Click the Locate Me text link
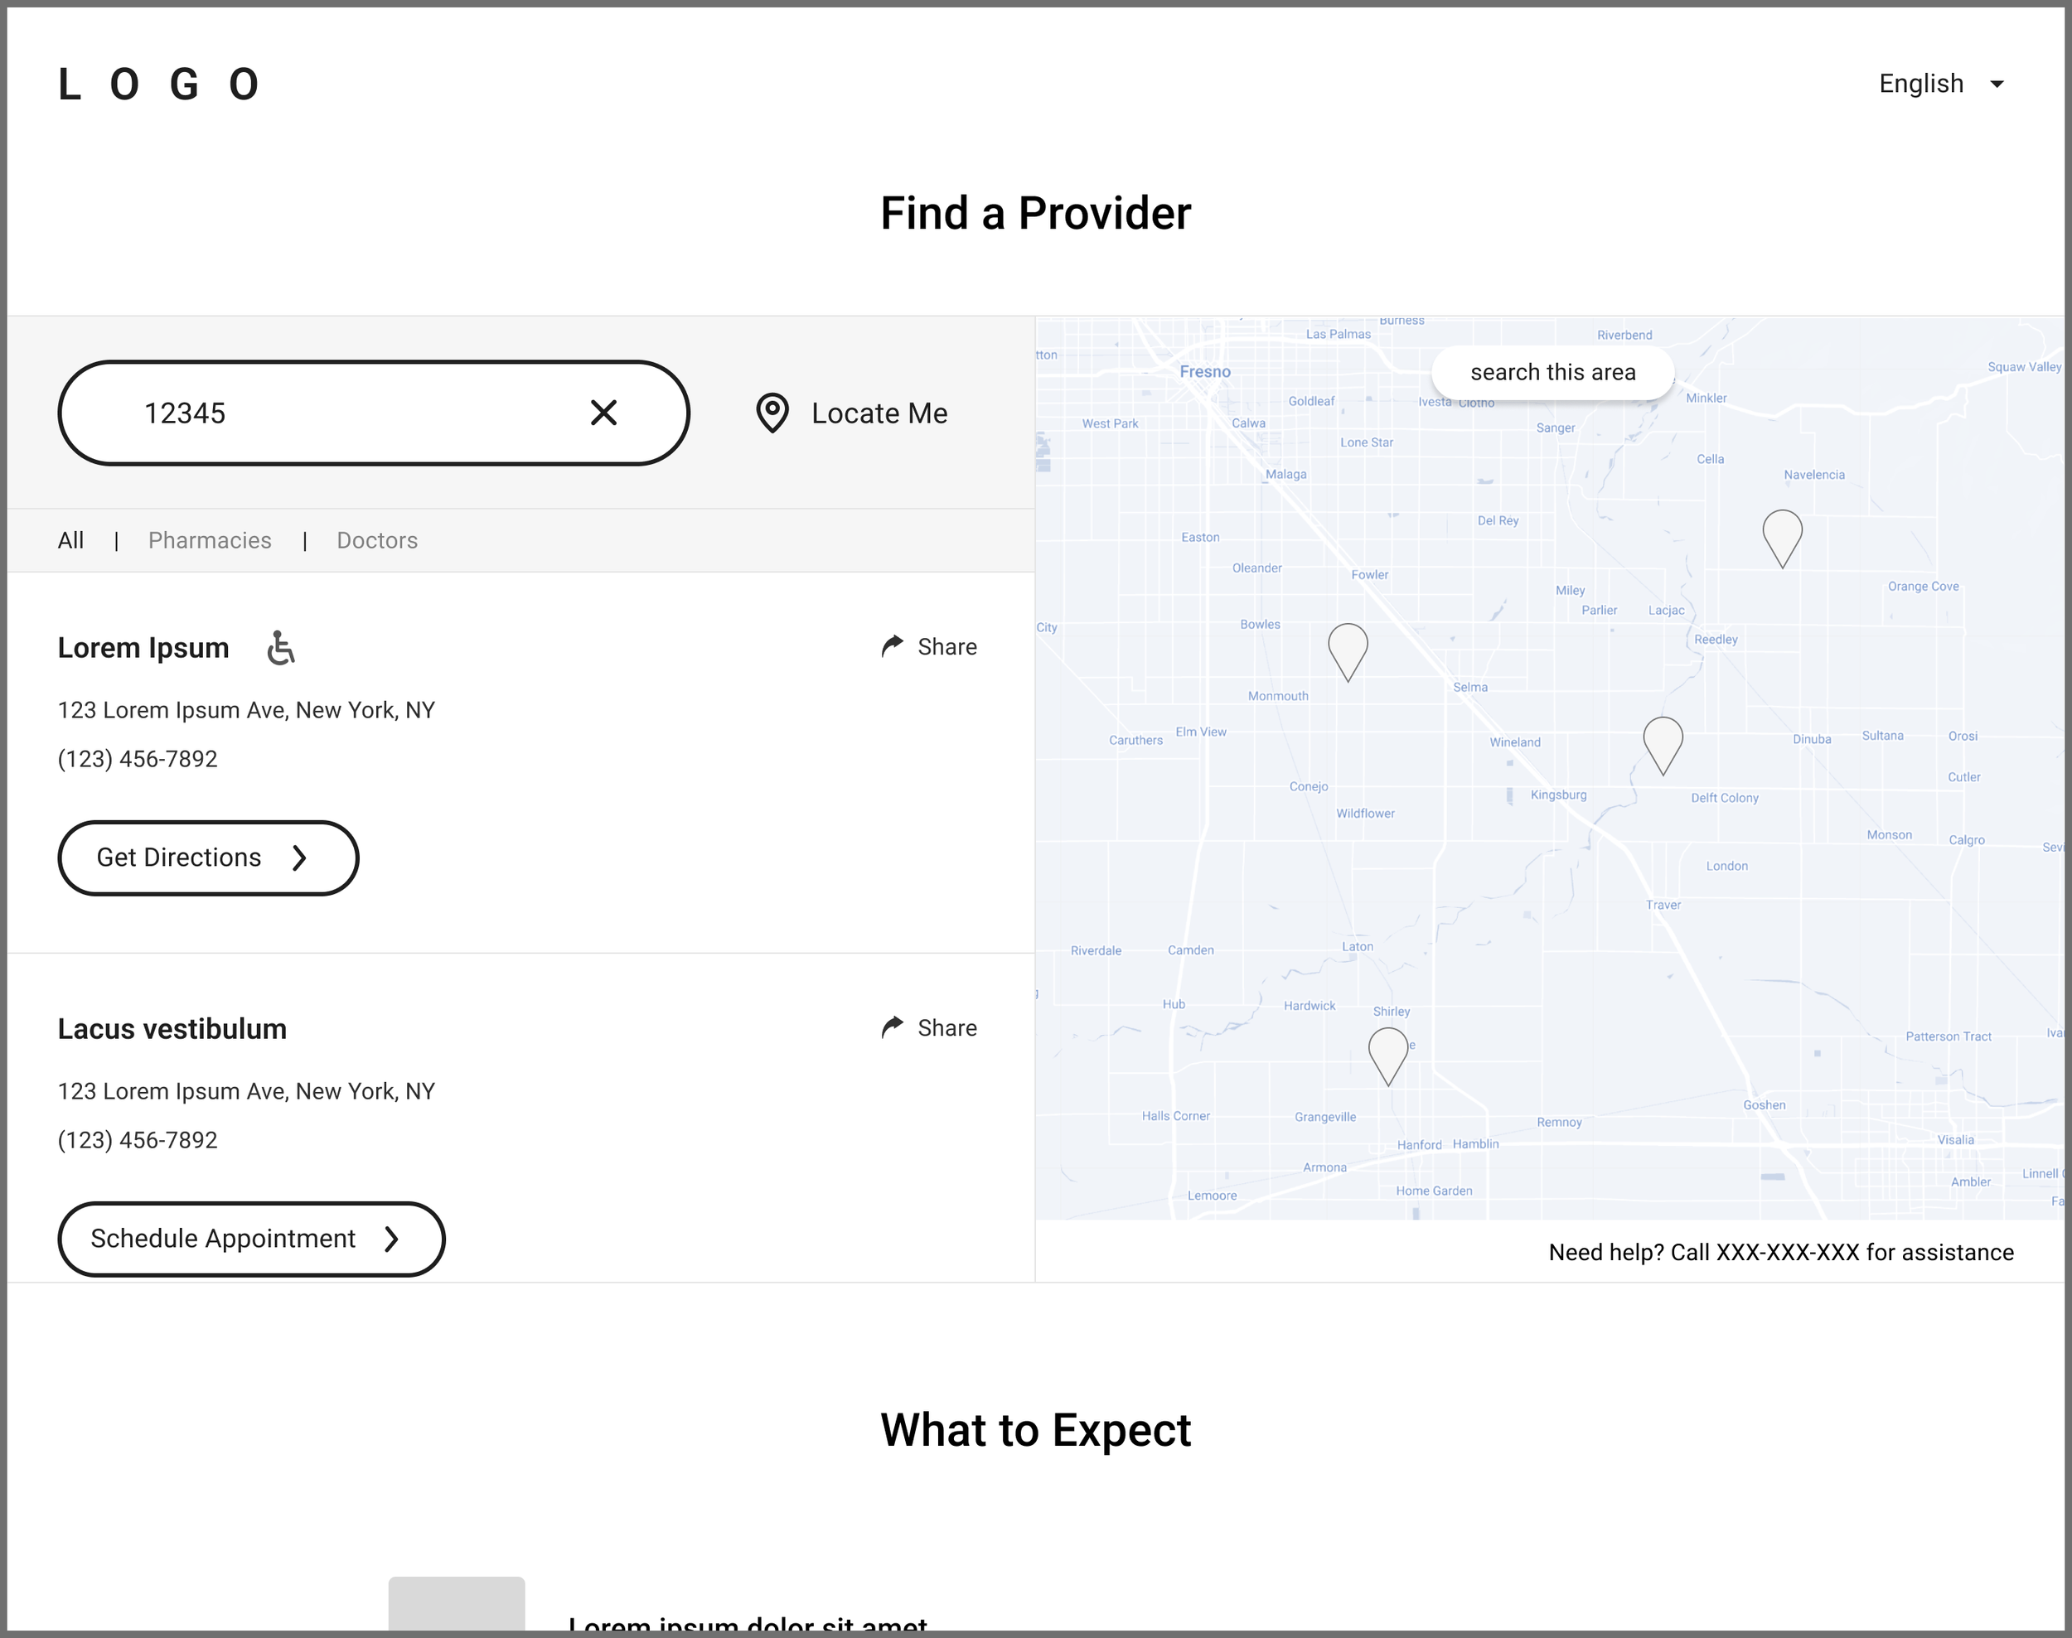 (879, 413)
